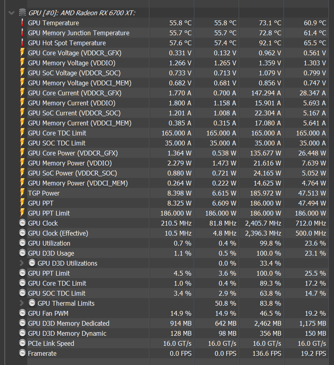Click clock icon of GPU D3D Usage row
The width and height of the screenshot is (334, 365).
click(x=22, y=253)
